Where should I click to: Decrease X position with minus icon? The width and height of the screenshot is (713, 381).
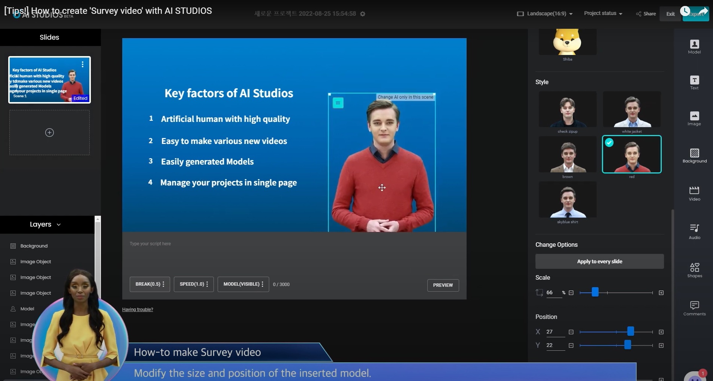coord(571,332)
